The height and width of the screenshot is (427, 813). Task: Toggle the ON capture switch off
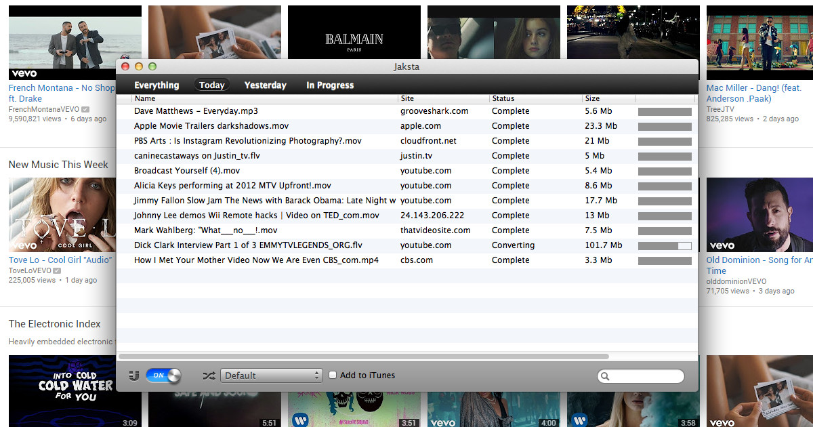pos(163,375)
